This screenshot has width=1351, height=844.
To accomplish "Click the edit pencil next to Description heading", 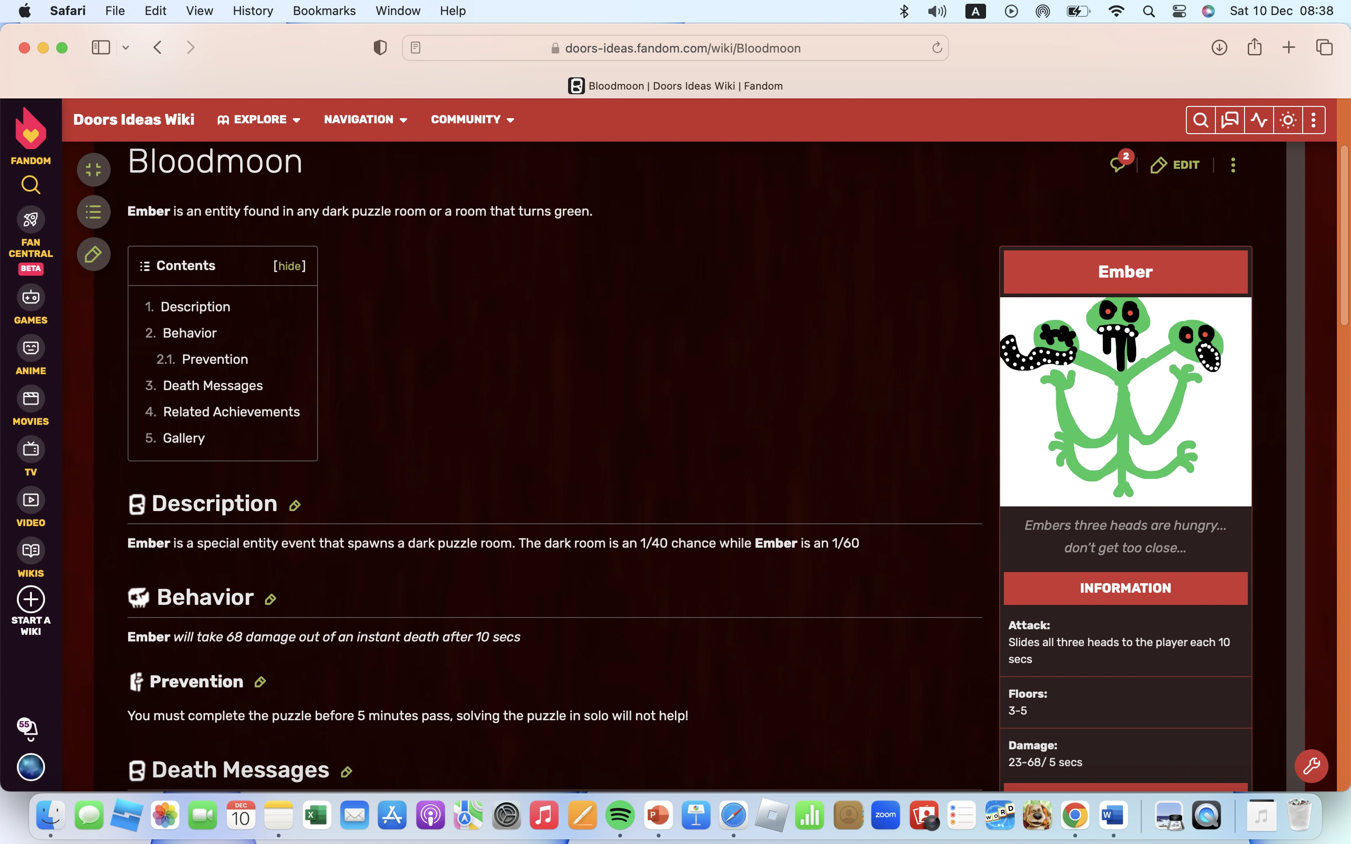I will point(295,506).
